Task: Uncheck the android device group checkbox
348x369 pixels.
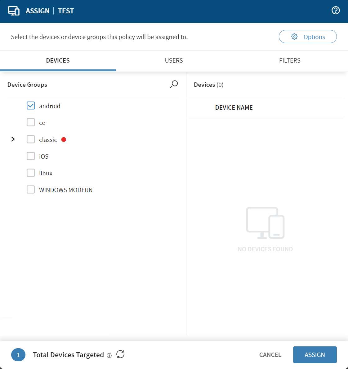Action: pos(31,106)
